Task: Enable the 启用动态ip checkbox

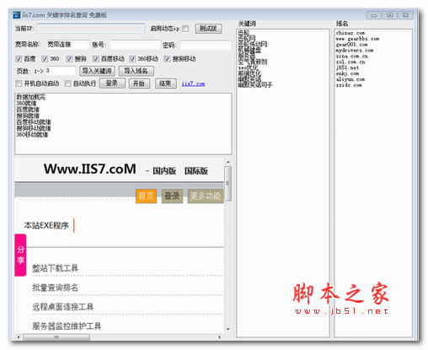Action: pos(185,29)
